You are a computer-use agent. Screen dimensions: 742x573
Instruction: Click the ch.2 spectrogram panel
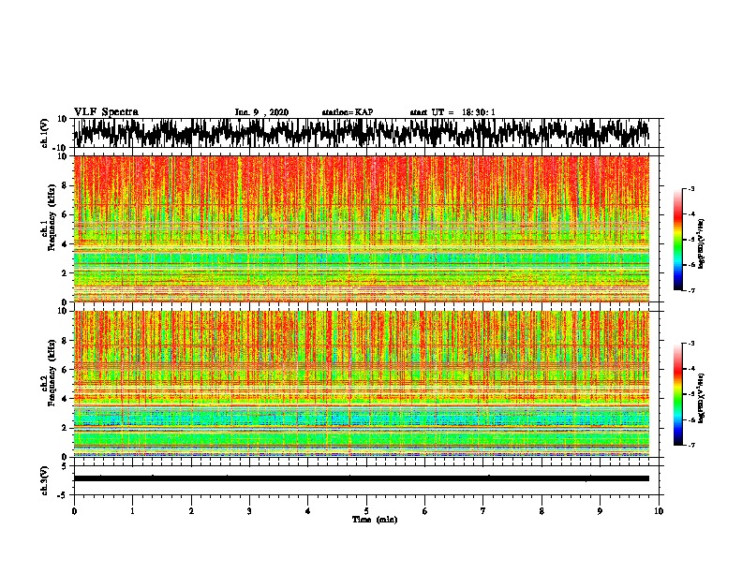point(361,384)
